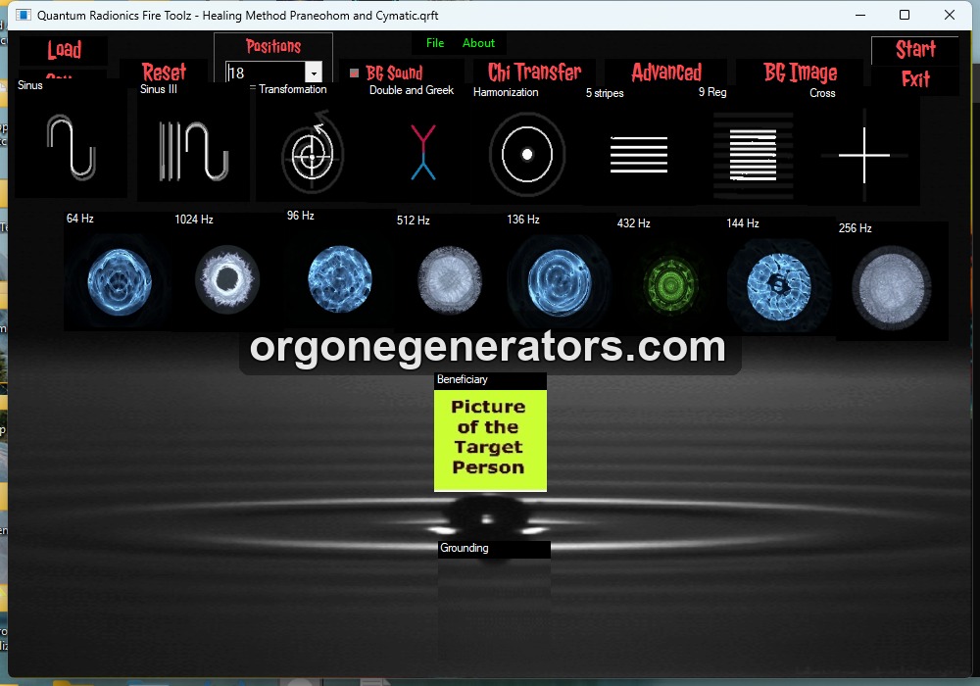Open the Advanced options button
This screenshot has width=980, height=686.
[x=666, y=72]
